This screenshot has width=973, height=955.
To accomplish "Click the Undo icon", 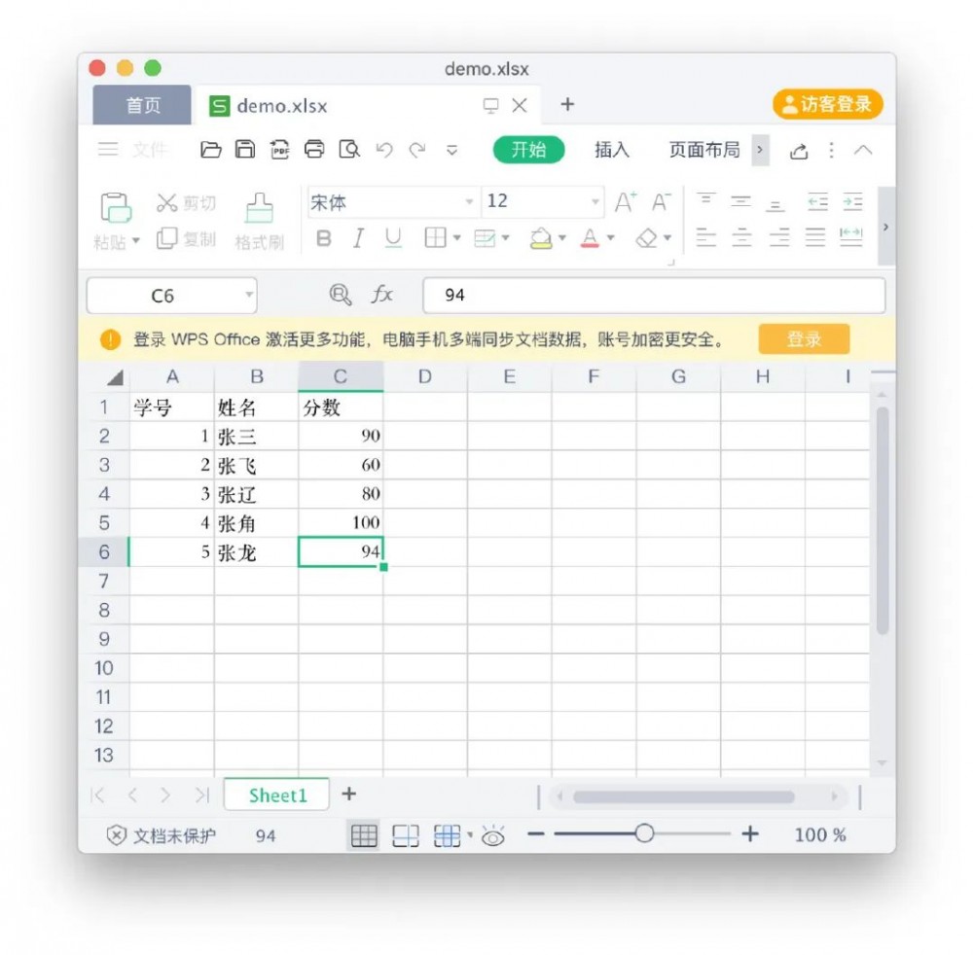I will coord(382,150).
